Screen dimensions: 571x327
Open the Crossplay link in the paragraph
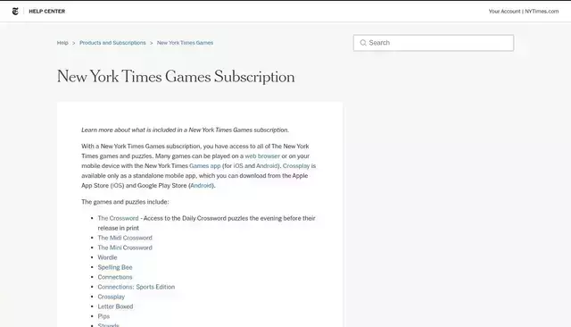pyautogui.click(x=296, y=166)
